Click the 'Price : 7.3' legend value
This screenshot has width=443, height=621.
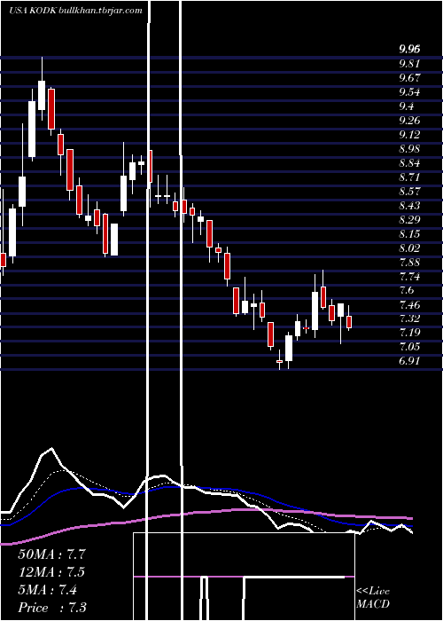tap(51, 608)
